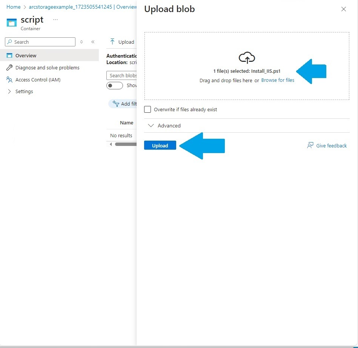
Task: Open the ellipsis more options menu
Action: click(x=55, y=20)
